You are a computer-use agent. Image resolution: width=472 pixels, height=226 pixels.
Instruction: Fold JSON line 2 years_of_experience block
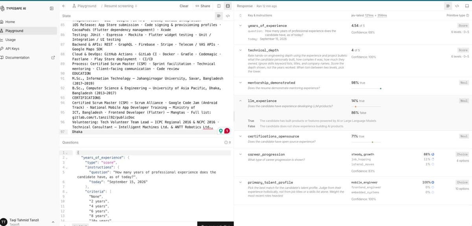66,157
